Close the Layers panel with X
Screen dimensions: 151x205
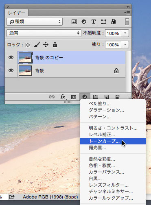(x=8, y=7)
